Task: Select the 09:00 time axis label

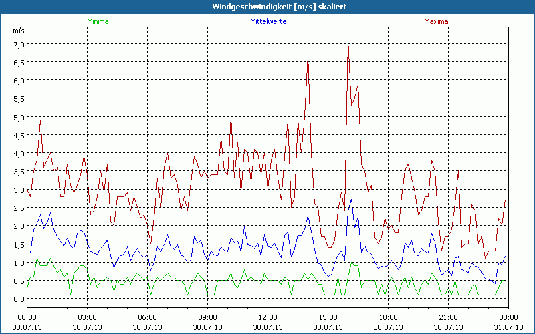Action: [207, 317]
